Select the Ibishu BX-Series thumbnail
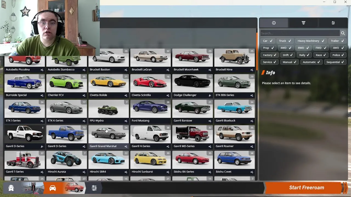Screen dimensions: 351x197 [x=192, y=160]
